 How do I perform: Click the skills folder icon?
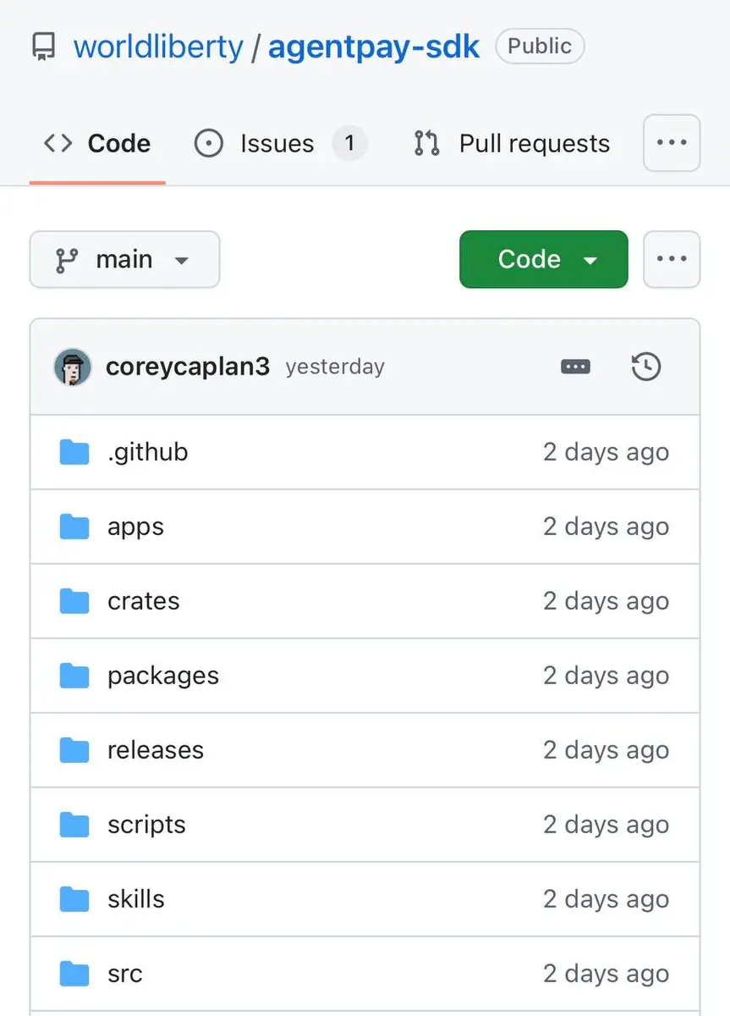74,900
